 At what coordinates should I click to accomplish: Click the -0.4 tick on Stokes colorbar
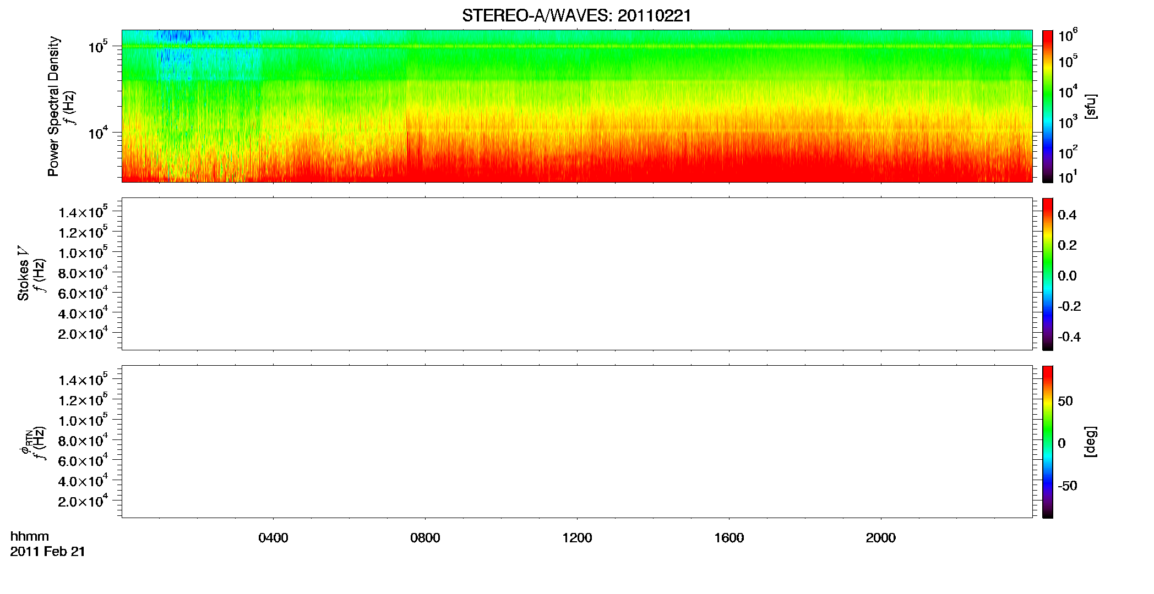pyautogui.click(x=1069, y=337)
